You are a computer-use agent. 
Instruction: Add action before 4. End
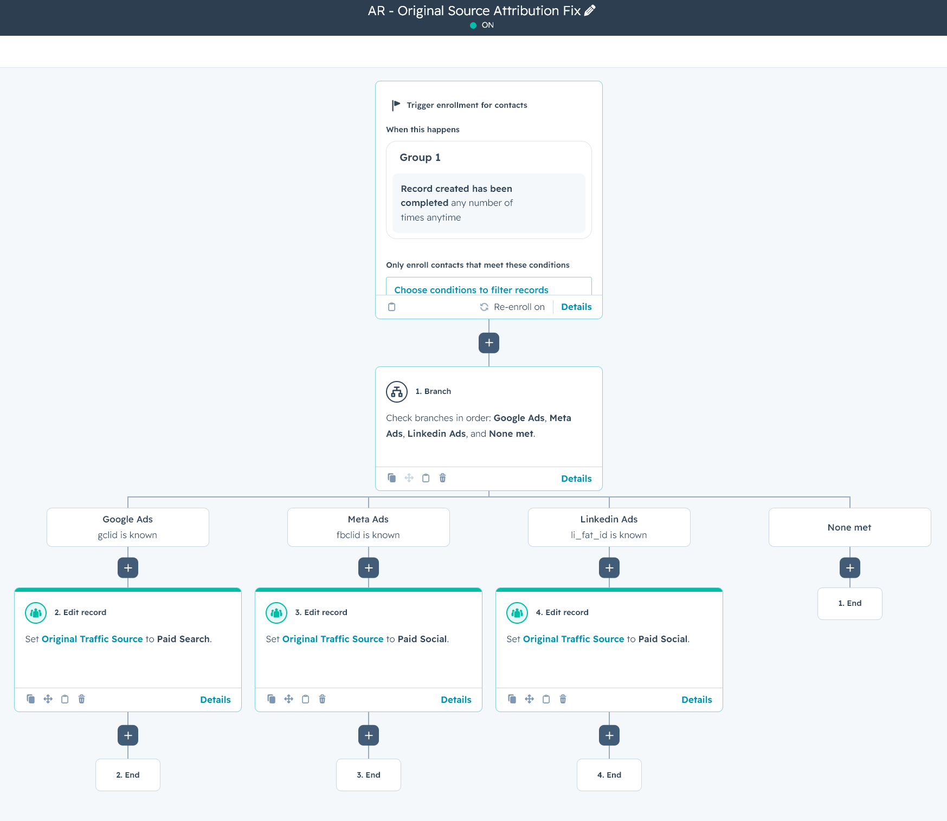[609, 735]
